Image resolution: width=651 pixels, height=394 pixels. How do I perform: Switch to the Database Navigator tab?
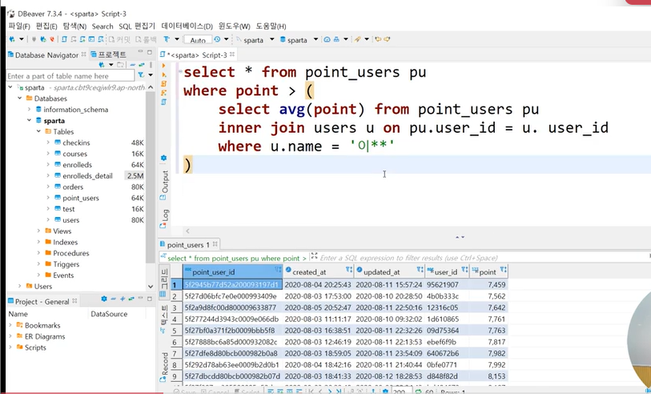(46, 54)
